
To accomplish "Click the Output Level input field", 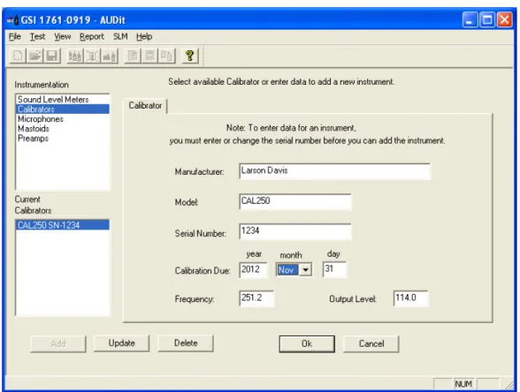I will click(410, 298).
